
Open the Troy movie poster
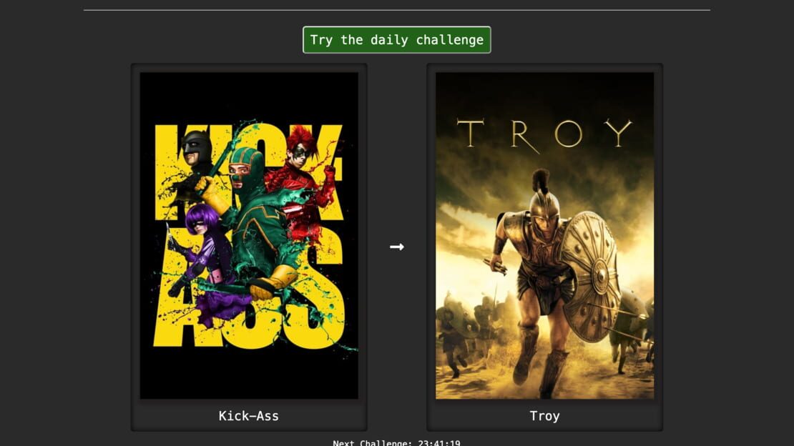(x=545, y=235)
